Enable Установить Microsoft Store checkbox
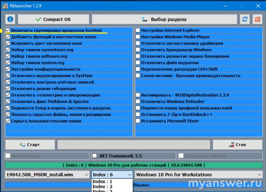The image size is (266, 192). click(138, 121)
